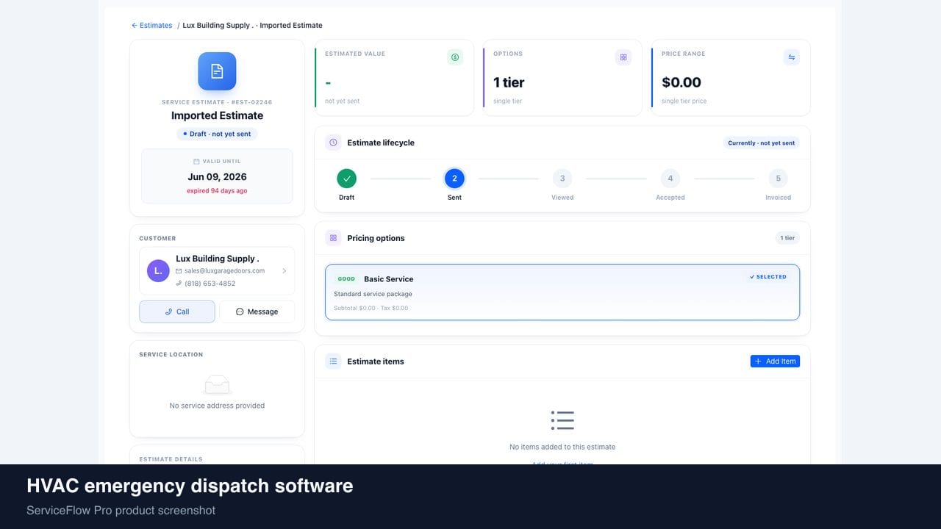The image size is (941, 529).
Task: Select lifecycle step 3 Viewed
Action: [x=562, y=179]
